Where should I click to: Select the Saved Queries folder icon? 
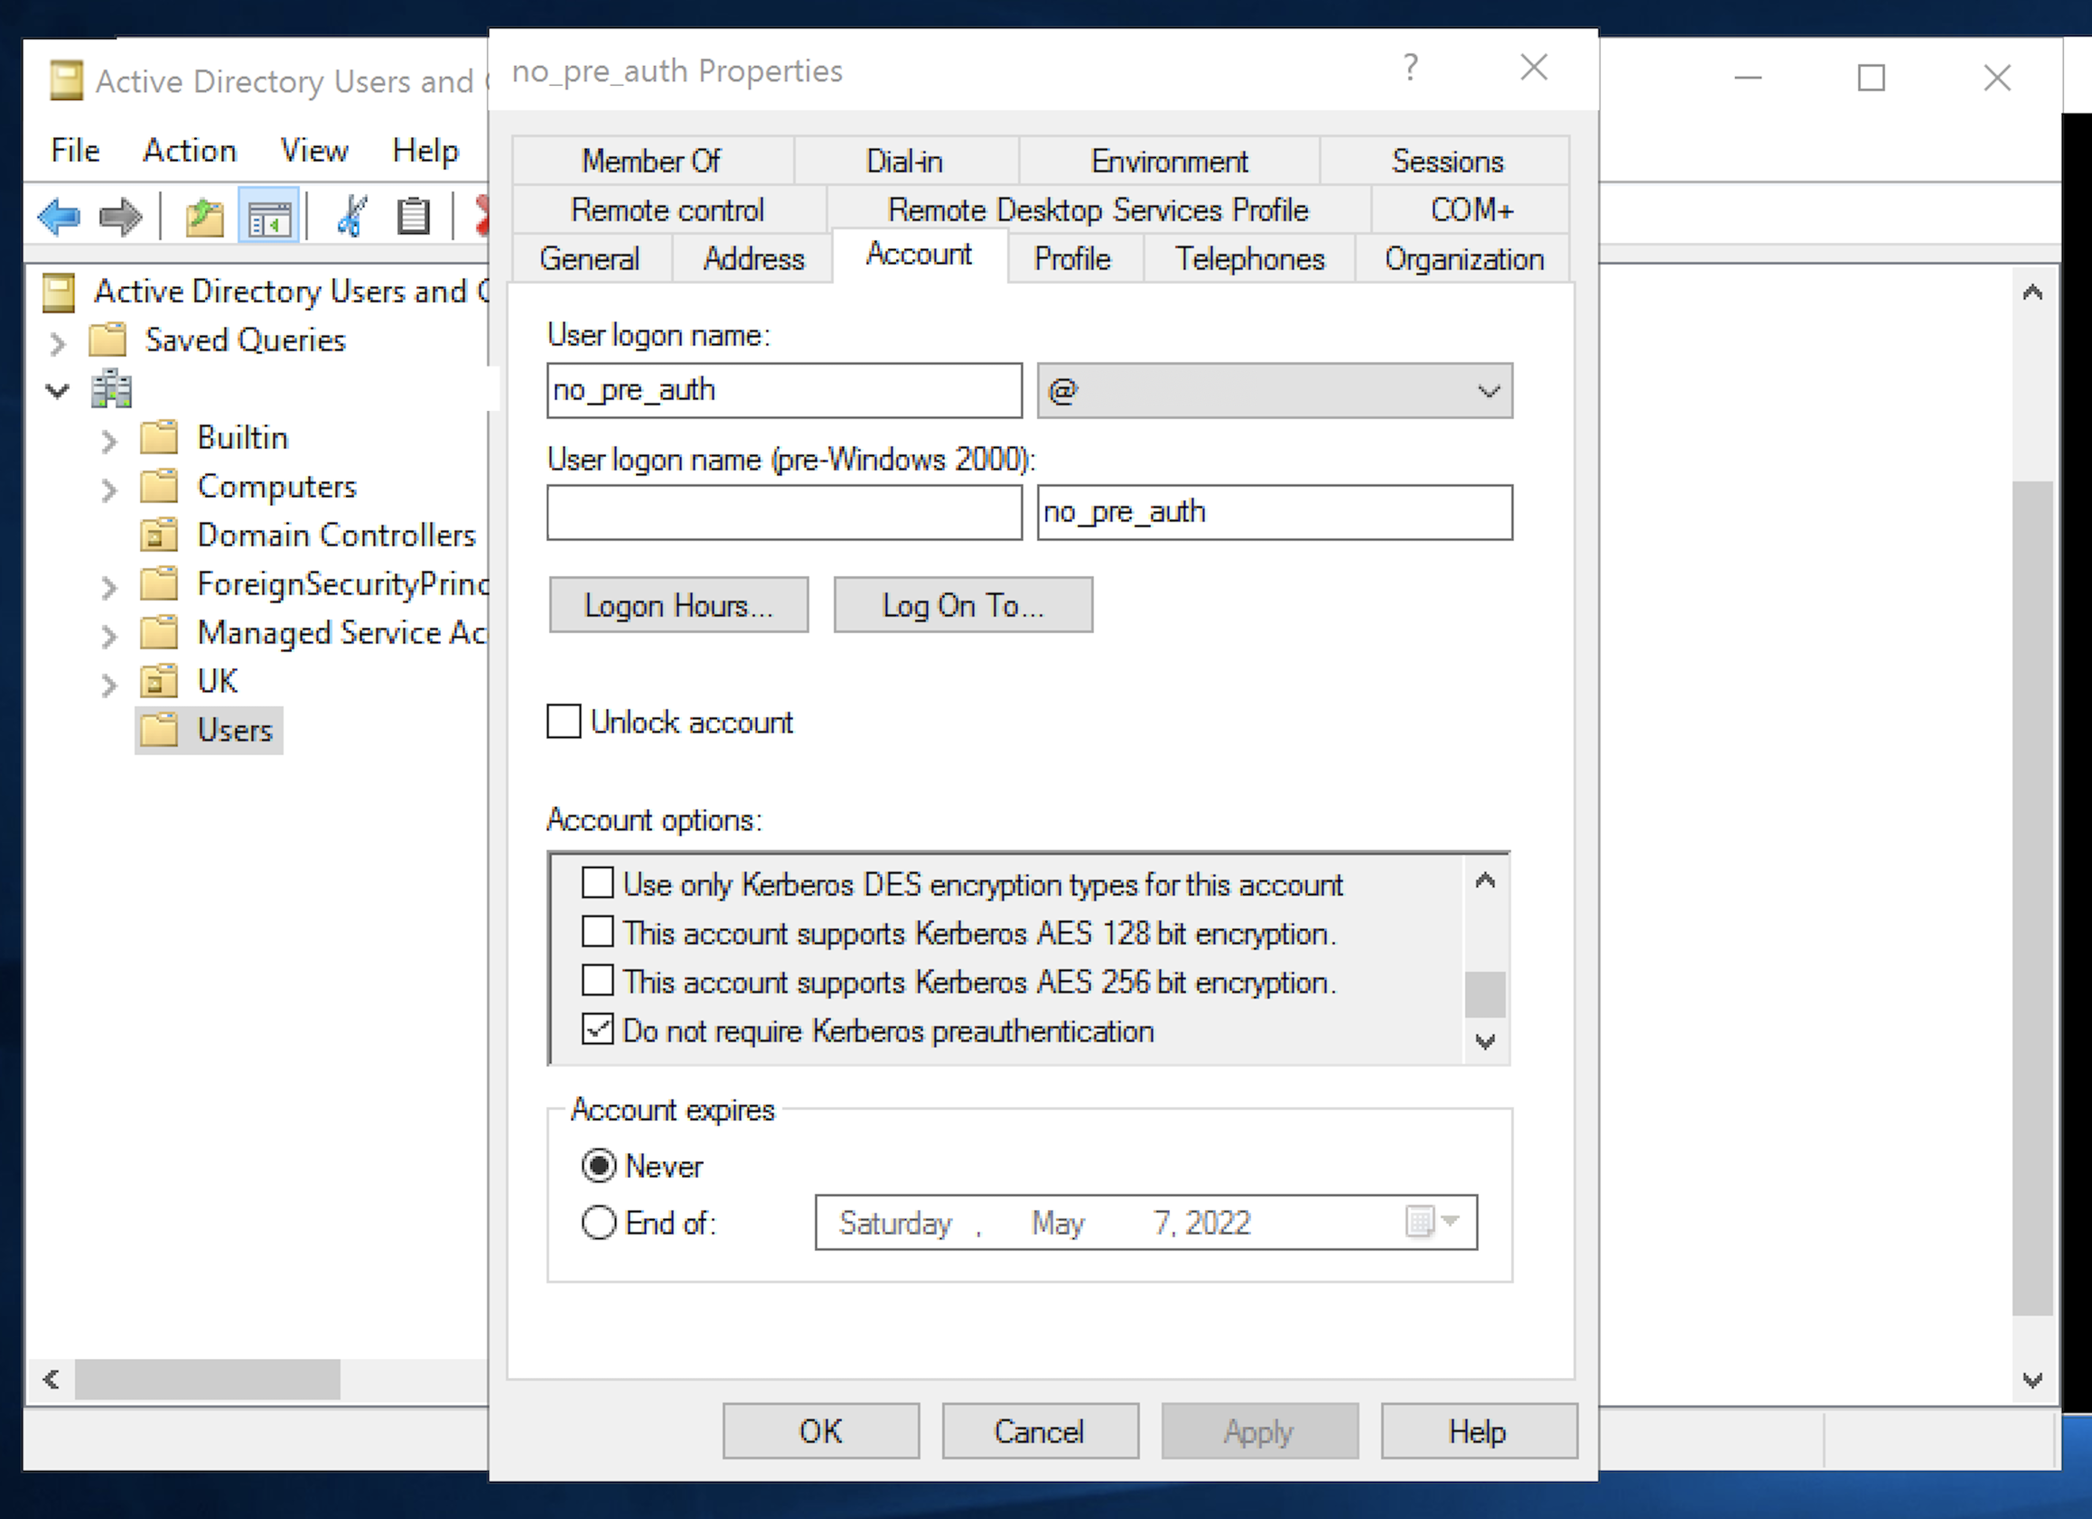[107, 340]
